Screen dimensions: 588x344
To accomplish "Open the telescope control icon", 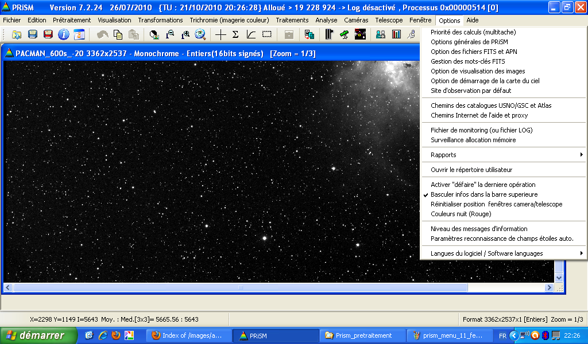I will [x=345, y=35].
